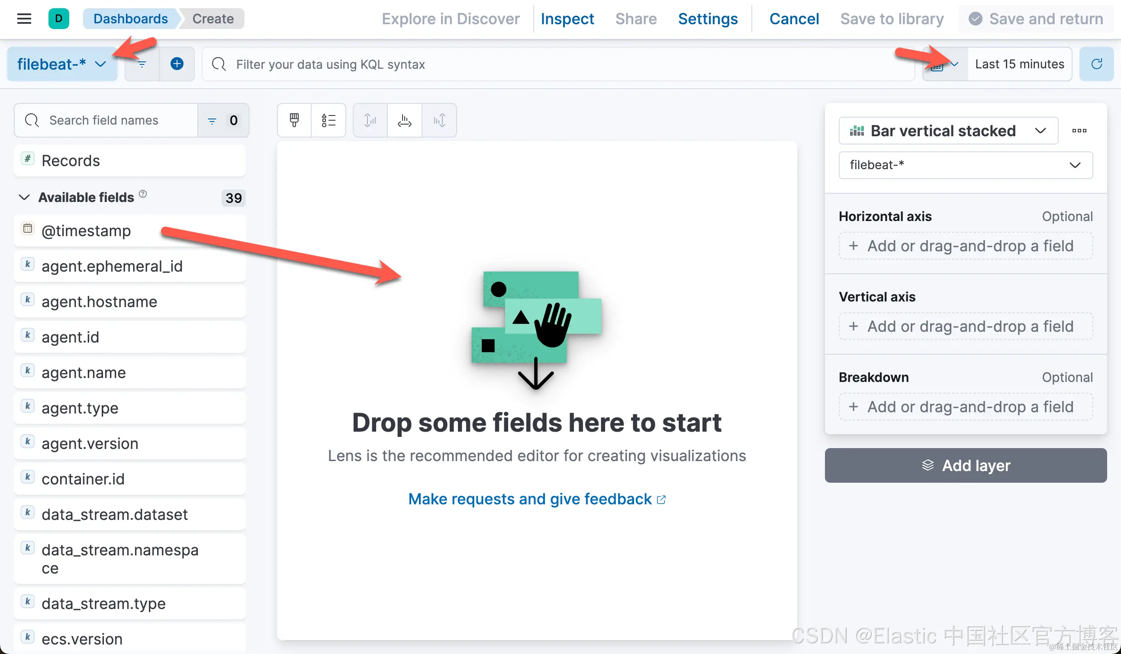Image resolution: width=1121 pixels, height=654 pixels.
Task: Open right axis settings icon
Action: 439,120
